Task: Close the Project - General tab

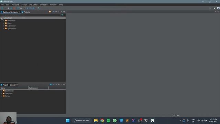Action: (17, 85)
